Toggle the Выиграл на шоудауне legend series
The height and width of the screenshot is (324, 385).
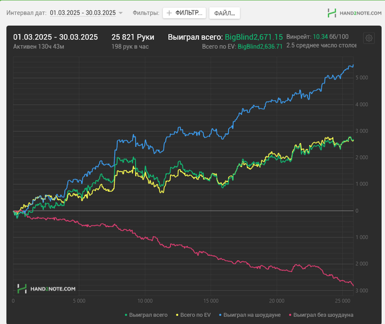(x=250, y=315)
